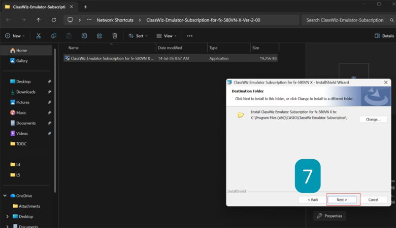Screen dimensions: 396x228
Task: Refresh the current folder view
Action: [54, 20]
